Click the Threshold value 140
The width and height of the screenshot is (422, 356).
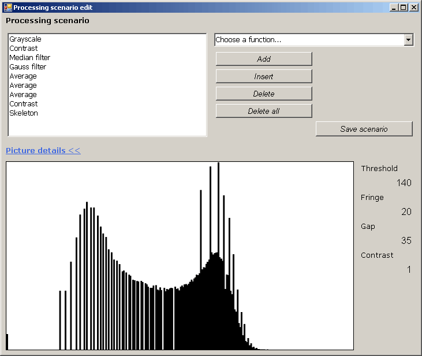(404, 183)
